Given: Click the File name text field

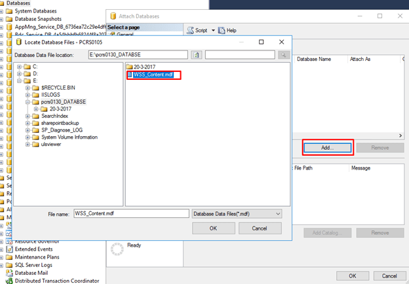Looking at the screenshot, I should 130,213.
